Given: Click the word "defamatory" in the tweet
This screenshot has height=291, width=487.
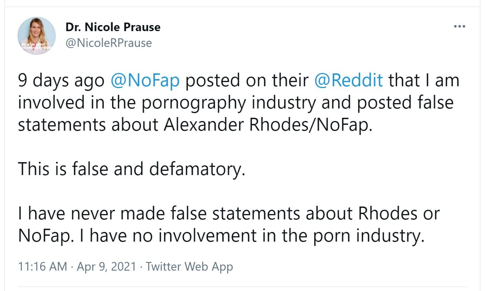Looking at the screenshot, I should click(196, 169).
